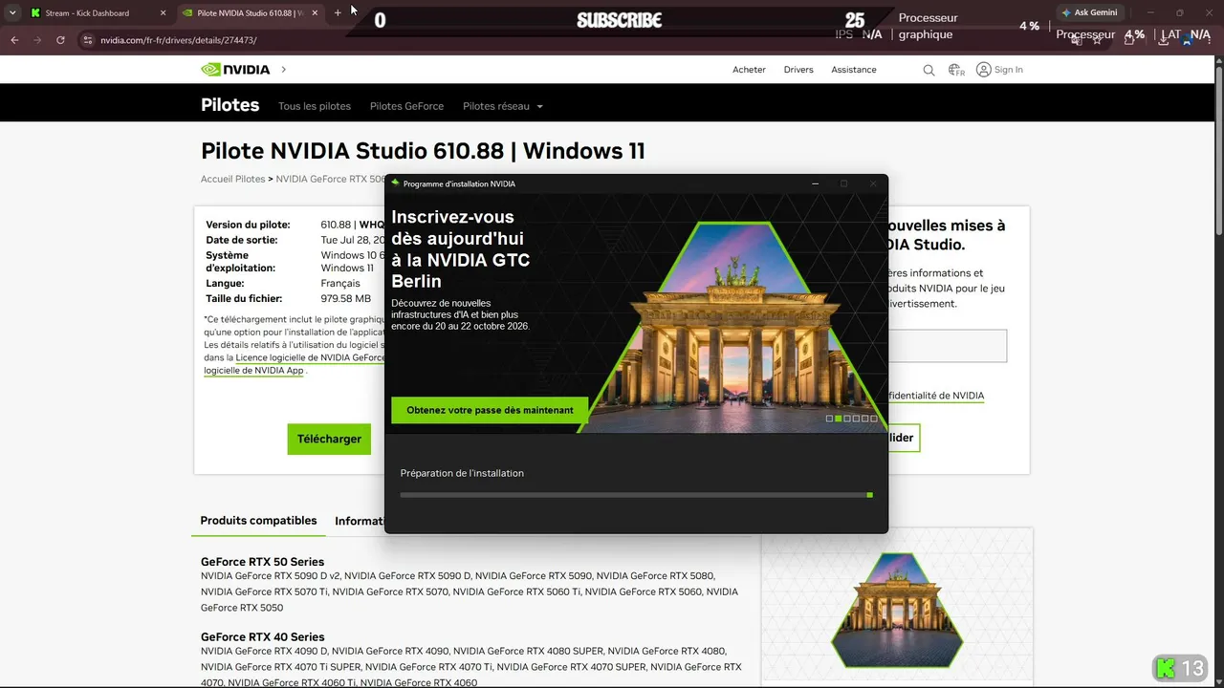Follow the Accueil Pilotes breadcrumb
The width and height of the screenshot is (1224, 688).
click(x=232, y=179)
